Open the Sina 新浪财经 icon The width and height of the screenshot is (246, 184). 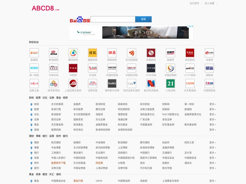pyautogui.click(x=54, y=53)
